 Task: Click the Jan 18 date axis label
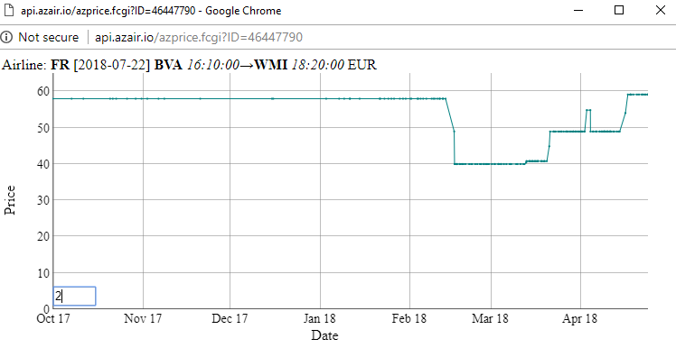coord(319,319)
